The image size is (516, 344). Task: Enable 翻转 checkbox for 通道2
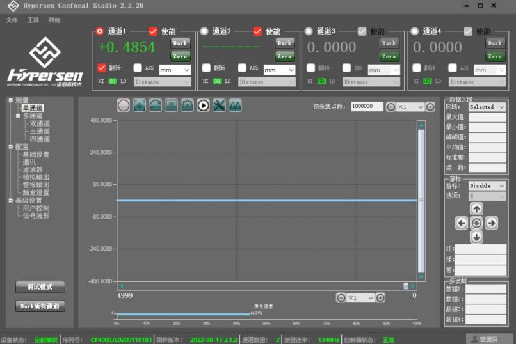point(206,68)
